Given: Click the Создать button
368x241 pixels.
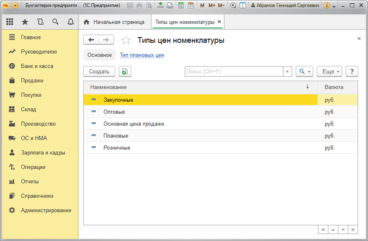Looking at the screenshot, I should point(99,71).
